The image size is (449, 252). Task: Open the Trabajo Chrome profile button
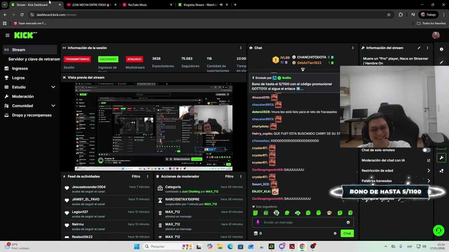pyautogui.click(x=428, y=15)
